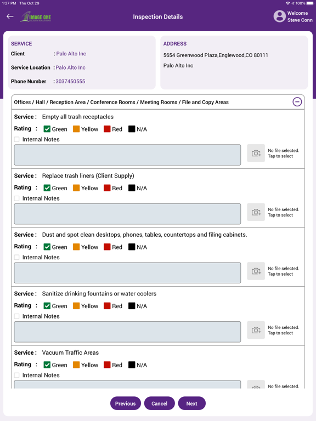Tap the clock showing 1:27 PM

[9, 3]
